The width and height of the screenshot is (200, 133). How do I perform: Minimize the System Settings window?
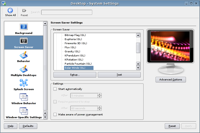click(x=186, y=3)
